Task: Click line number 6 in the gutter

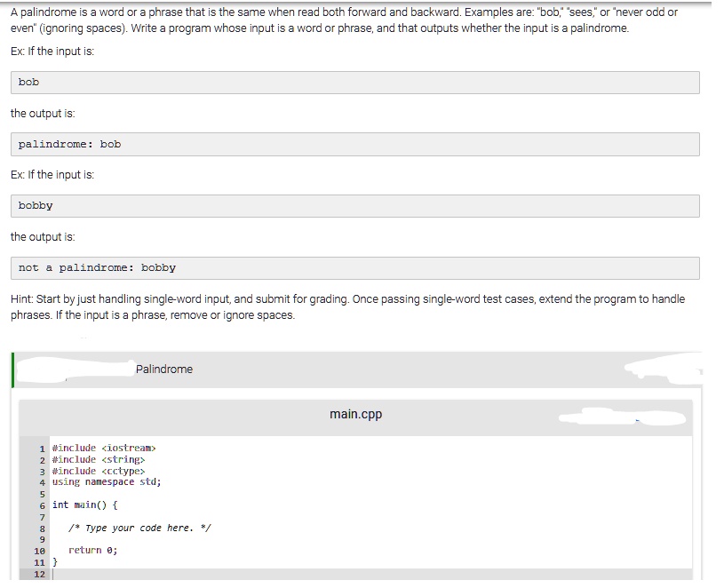Action: coord(42,505)
